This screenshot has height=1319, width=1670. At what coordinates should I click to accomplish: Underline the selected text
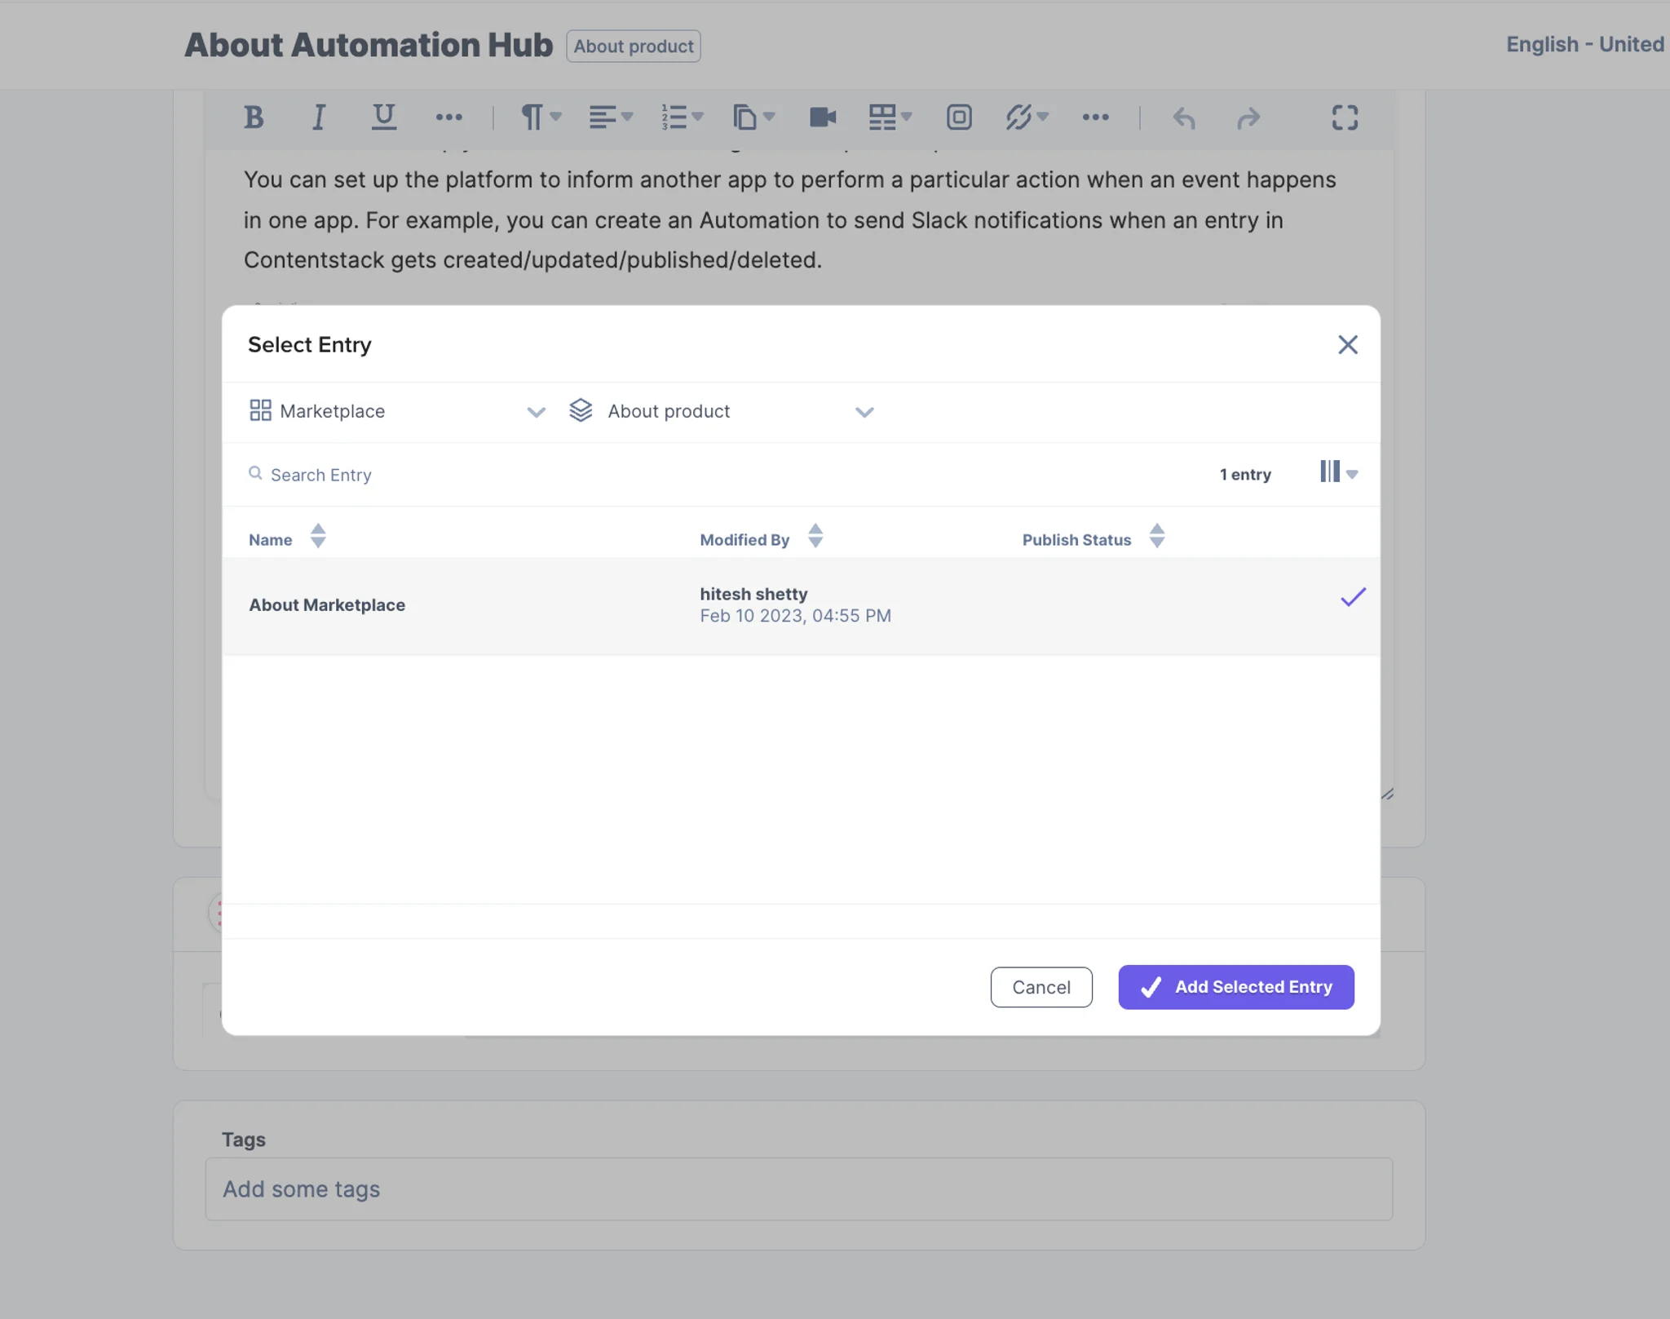point(383,117)
